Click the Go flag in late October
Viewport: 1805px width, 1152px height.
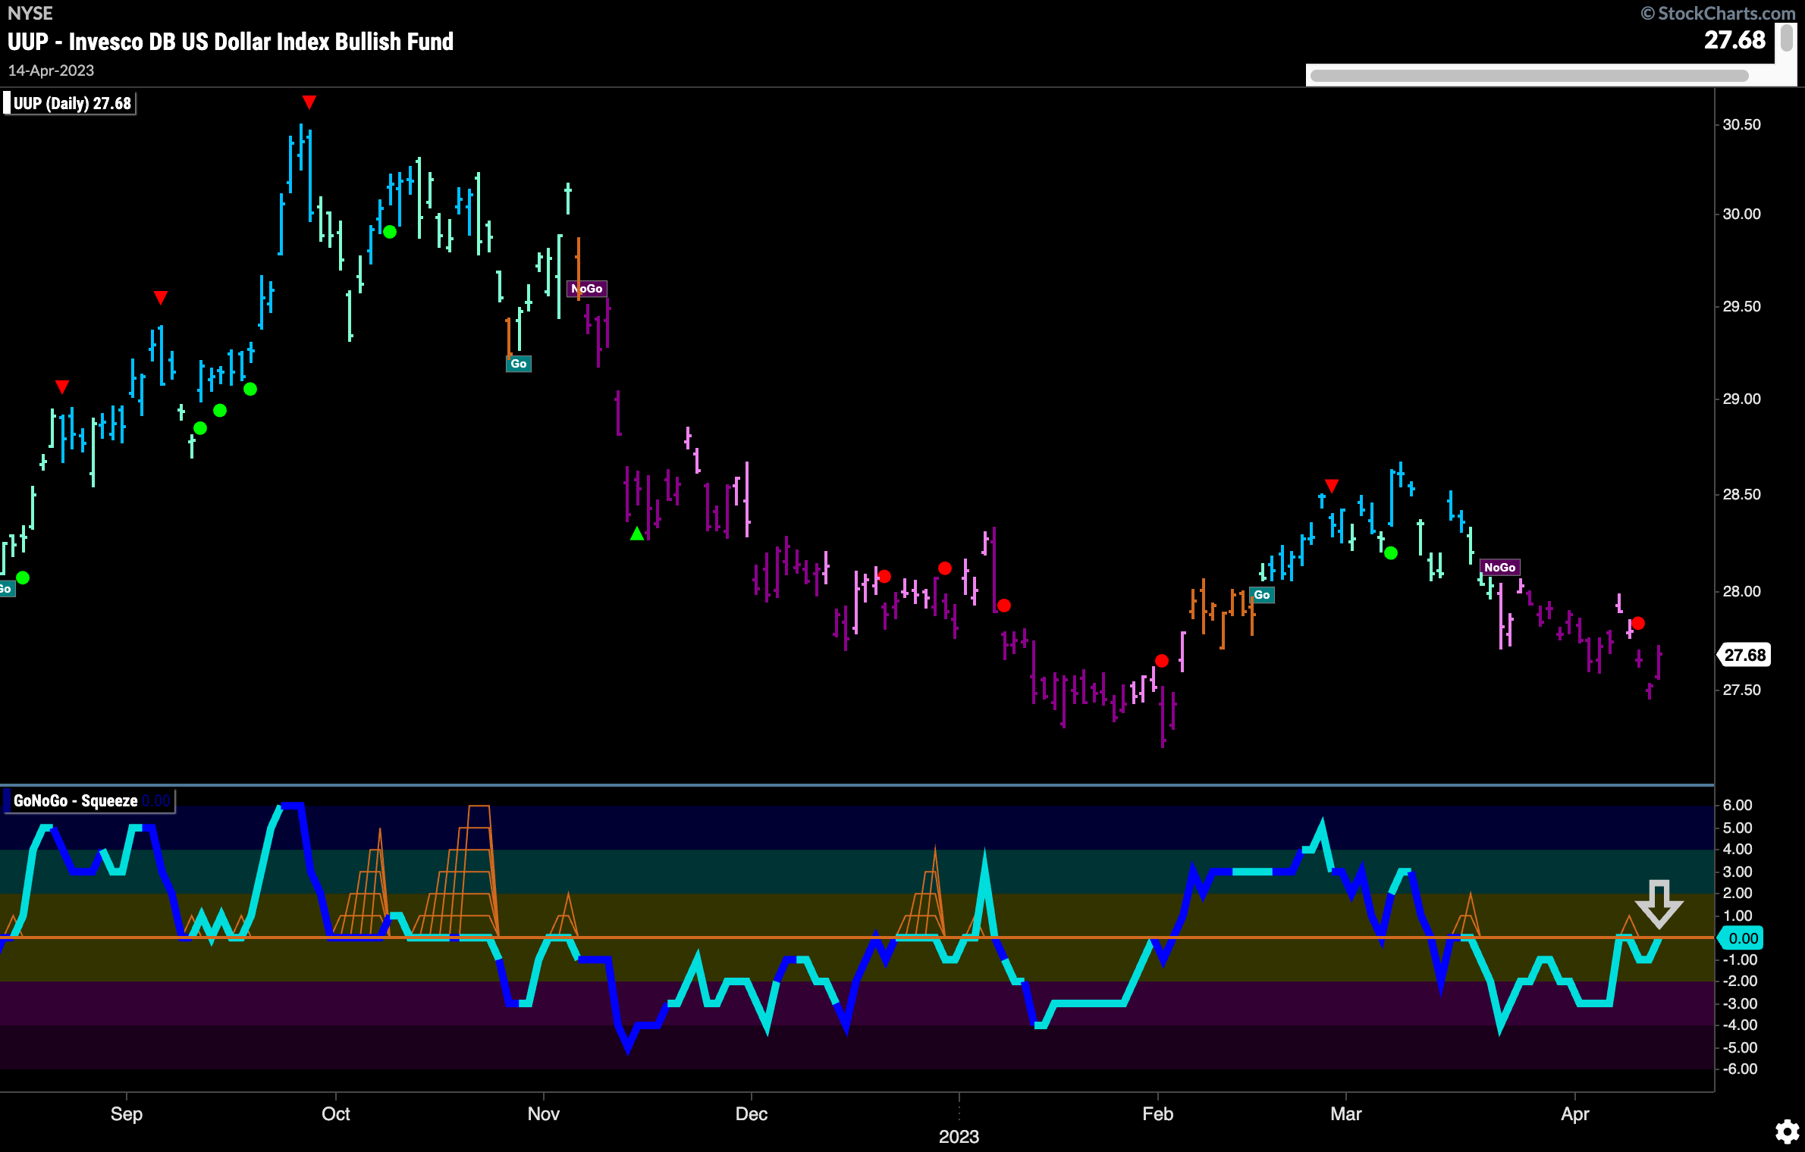tap(519, 364)
